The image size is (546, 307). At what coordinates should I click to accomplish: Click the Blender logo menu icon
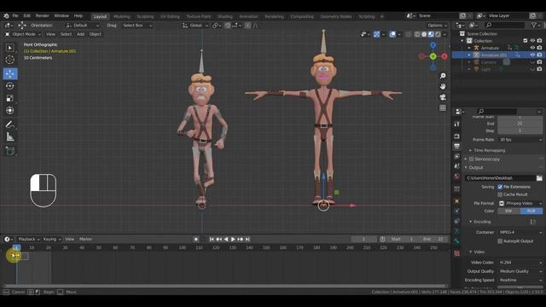pyautogui.click(x=6, y=16)
